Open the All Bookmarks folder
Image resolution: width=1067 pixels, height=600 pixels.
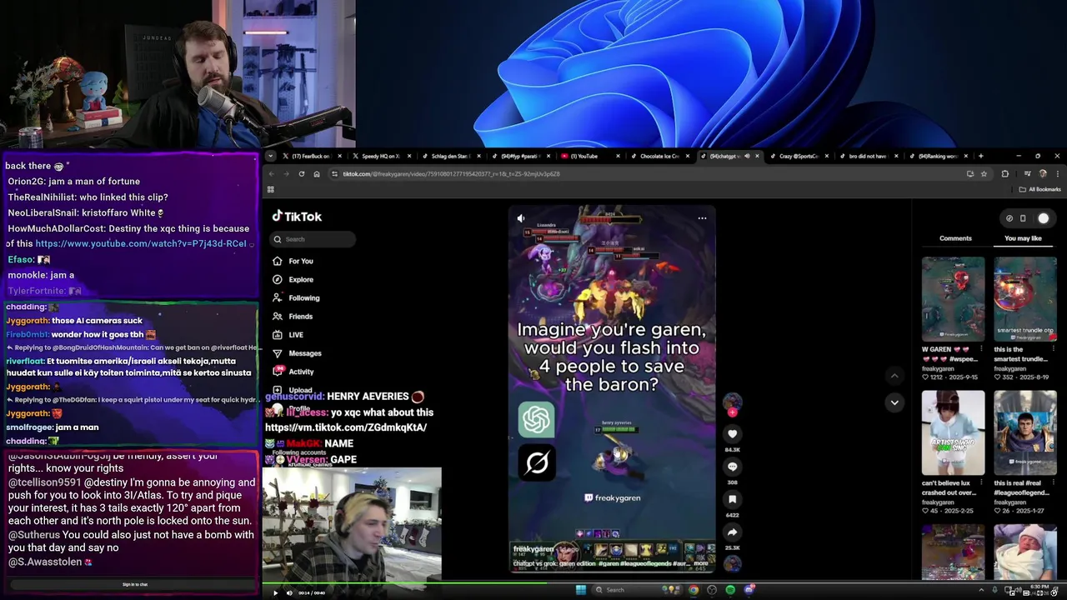[x=1040, y=189]
